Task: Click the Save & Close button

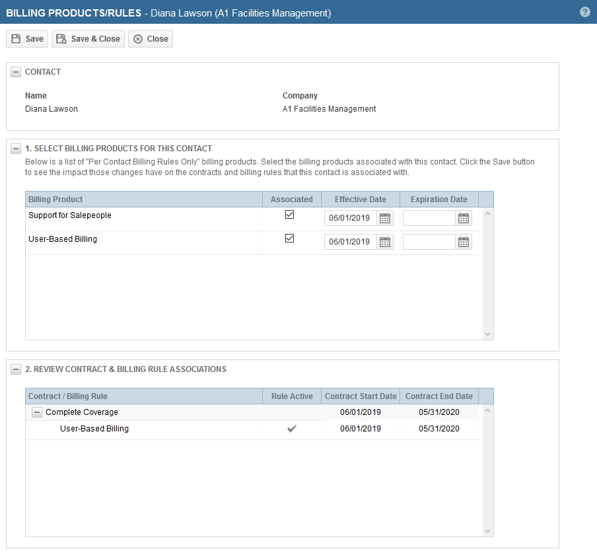Action: [88, 38]
